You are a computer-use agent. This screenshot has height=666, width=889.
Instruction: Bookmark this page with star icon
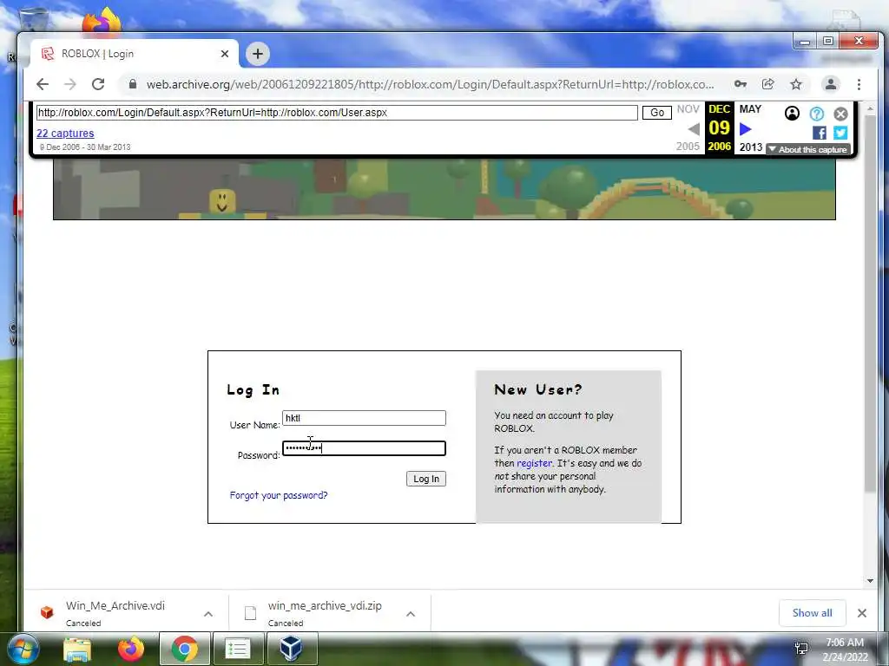tap(796, 84)
